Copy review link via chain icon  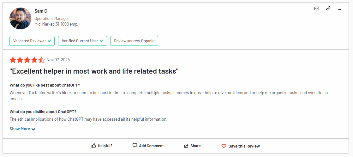[x=328, y=9]
